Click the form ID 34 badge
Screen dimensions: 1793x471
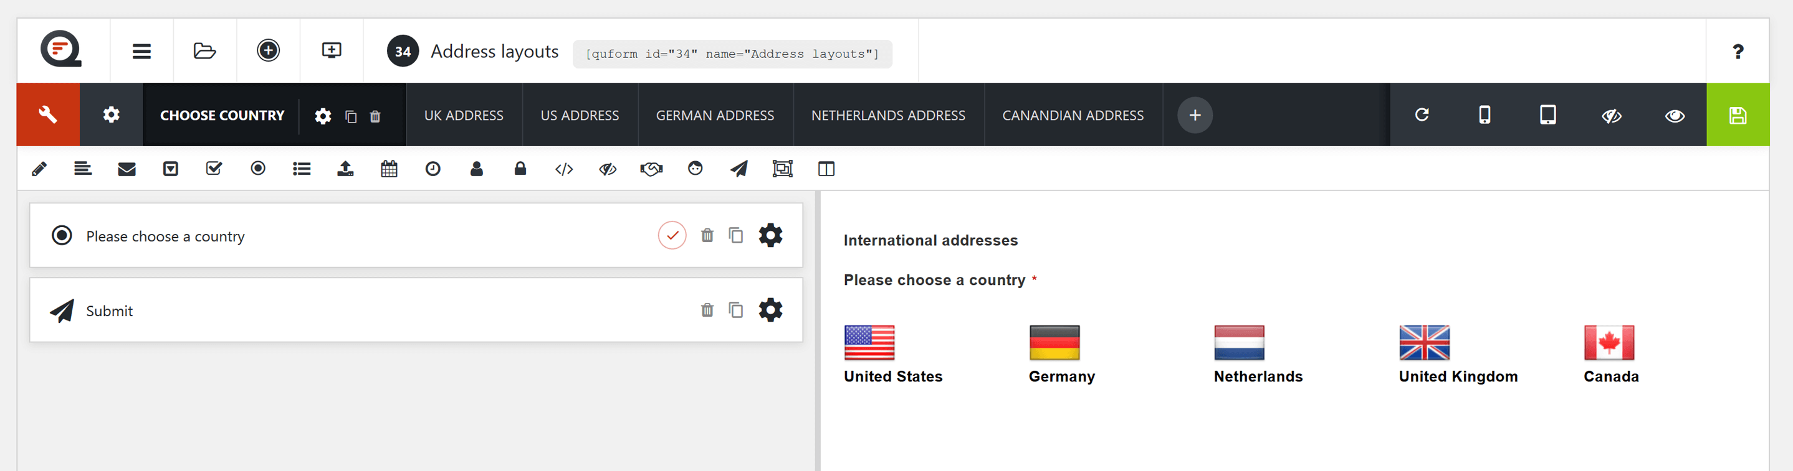click(x=403, y=51)
